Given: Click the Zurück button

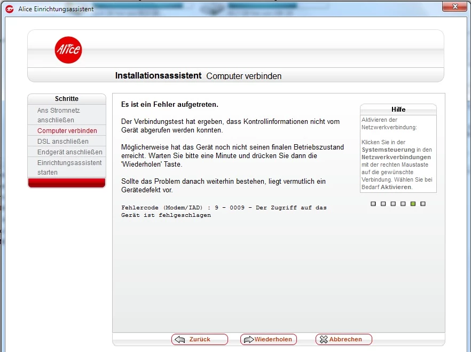Looking at the screenshot, I should (200, 339).
